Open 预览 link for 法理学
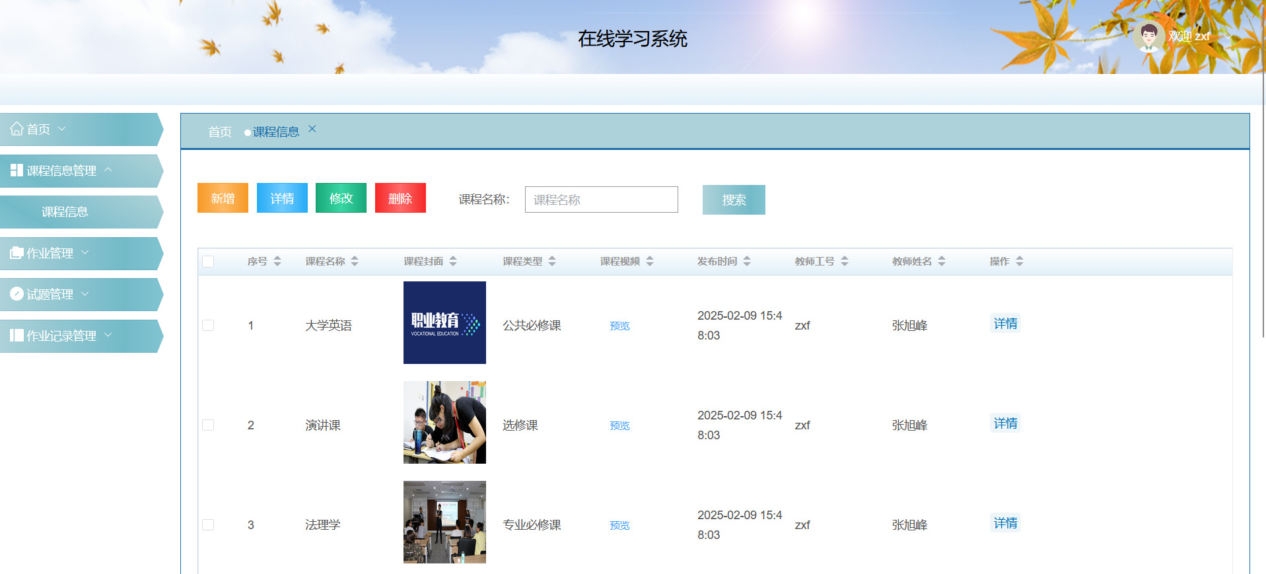 [619, 525]
